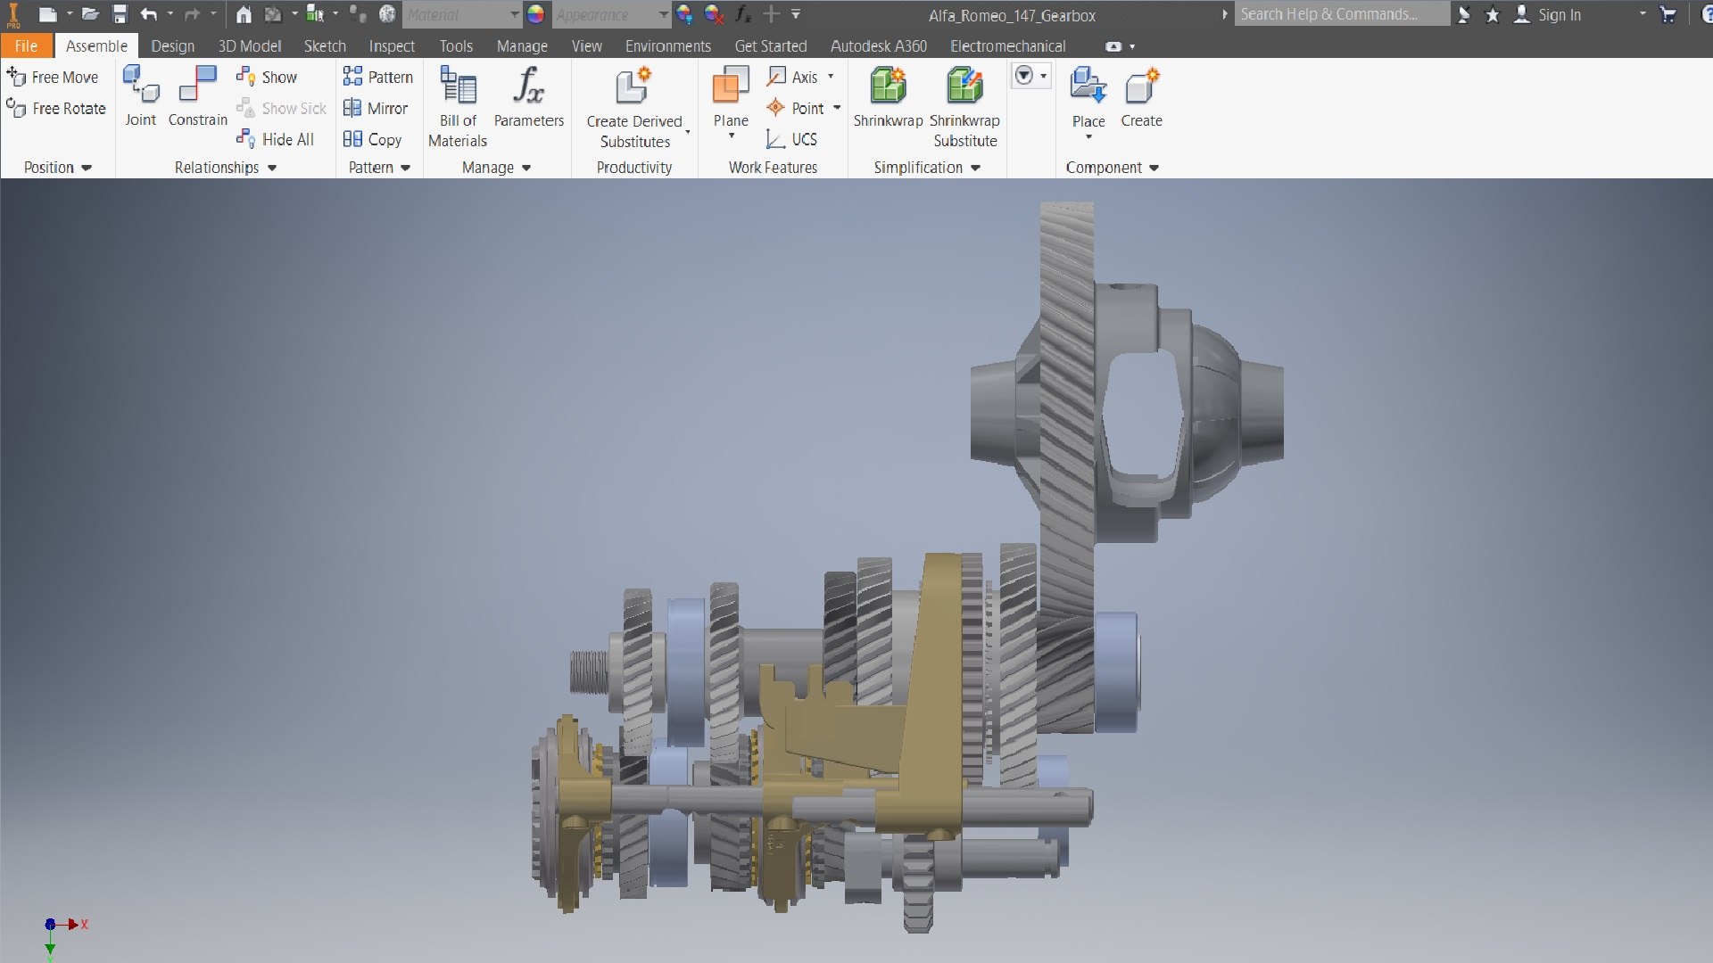
Task: Open Bill of Materials
Action: 458,107
